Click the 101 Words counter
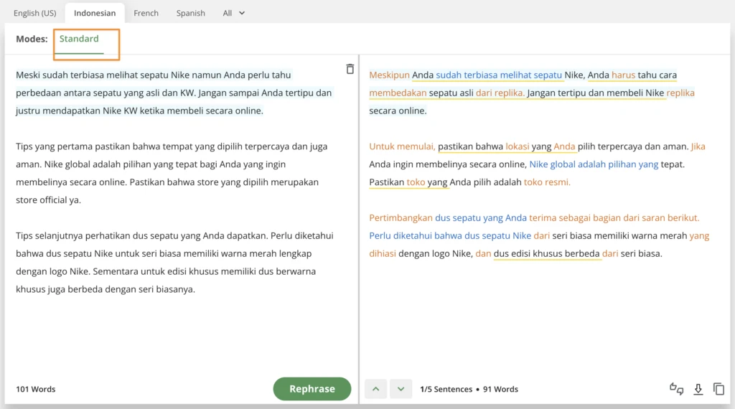The width and height of the screenshot is (735, 409). tap(36, 390)
